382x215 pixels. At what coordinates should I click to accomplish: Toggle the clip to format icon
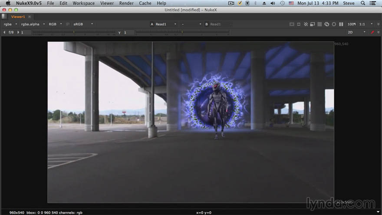(292, 24)
